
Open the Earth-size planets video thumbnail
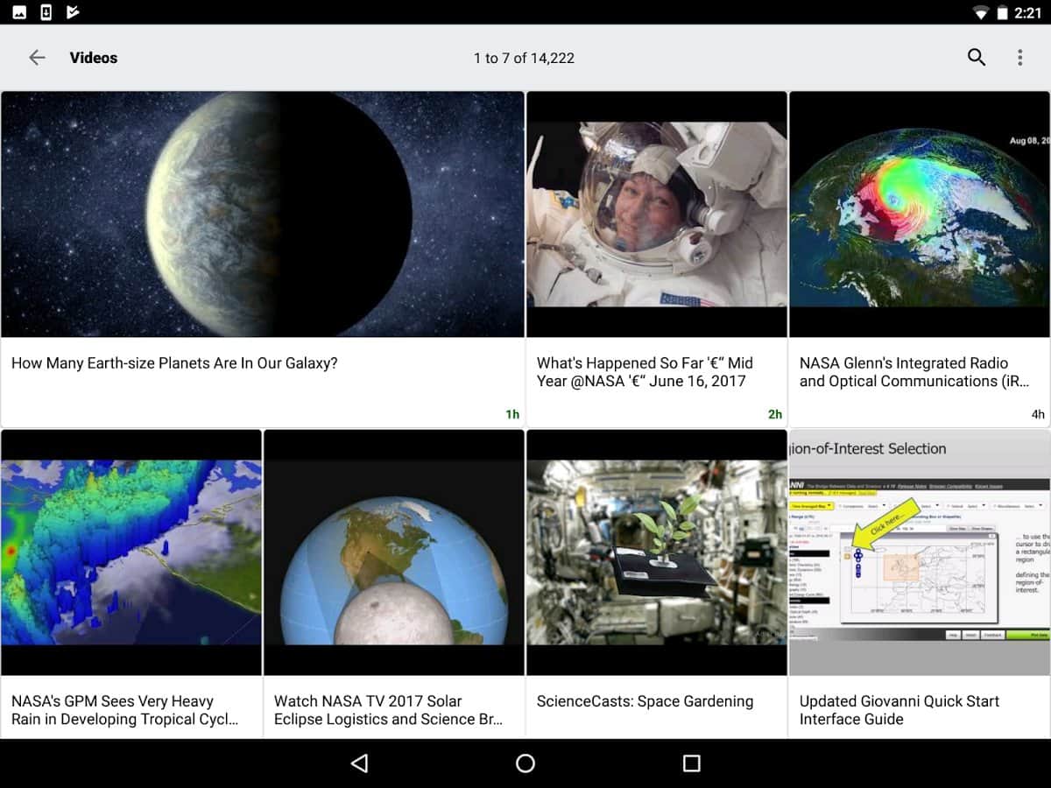point(263,215)
